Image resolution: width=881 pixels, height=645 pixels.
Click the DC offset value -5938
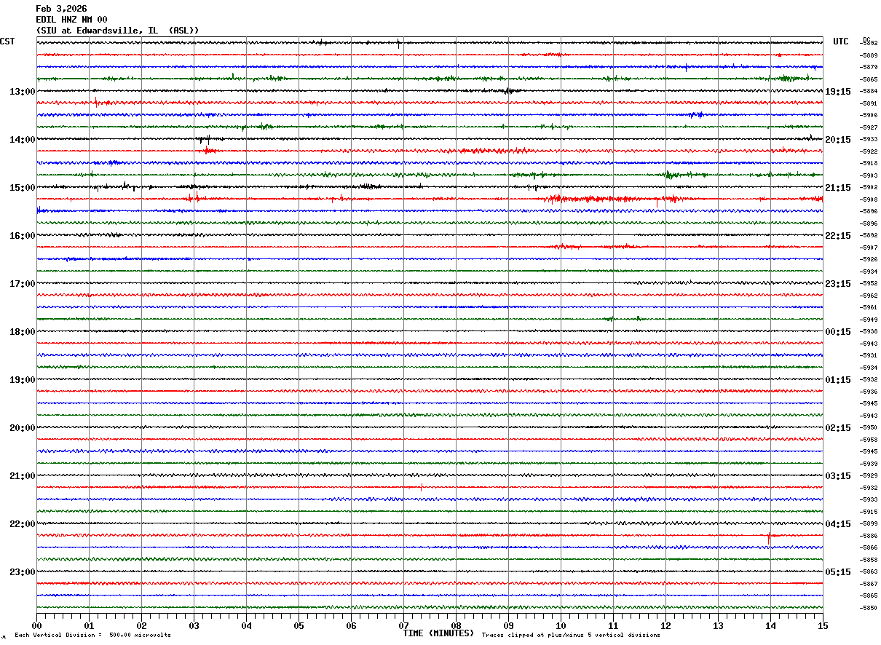pyautogui.click(x=869, y=331)
